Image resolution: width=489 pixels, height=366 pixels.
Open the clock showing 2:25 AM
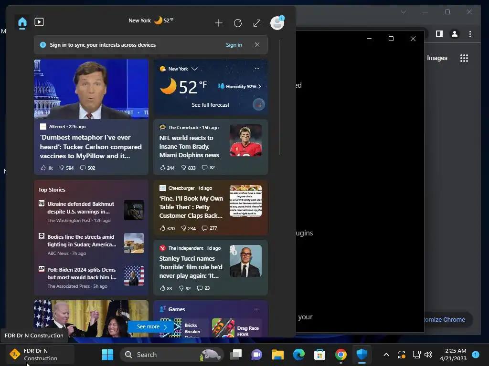point(453,355)
